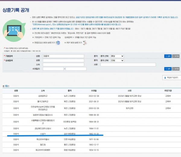Viewport: 181px width, 157px height.
Task: Click the 소속 input field
Action: pos(63,65)
